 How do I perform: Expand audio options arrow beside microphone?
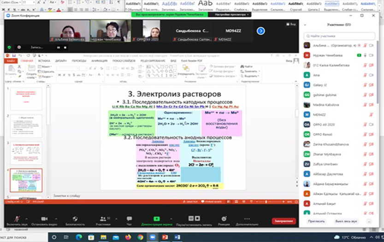(x=26, y=218)
